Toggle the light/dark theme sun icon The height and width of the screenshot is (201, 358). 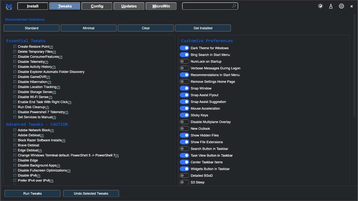tap(320, 6)
